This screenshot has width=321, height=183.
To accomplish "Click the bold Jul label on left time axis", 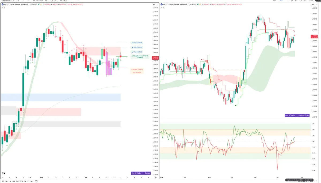I will pyautogui.click(x=134, y=177).
